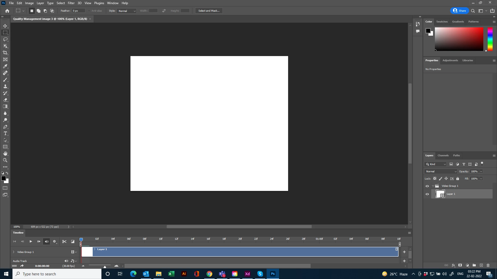Switch to the Channels tab
Screen dimensions: 497x279
(x=443, y=156)
